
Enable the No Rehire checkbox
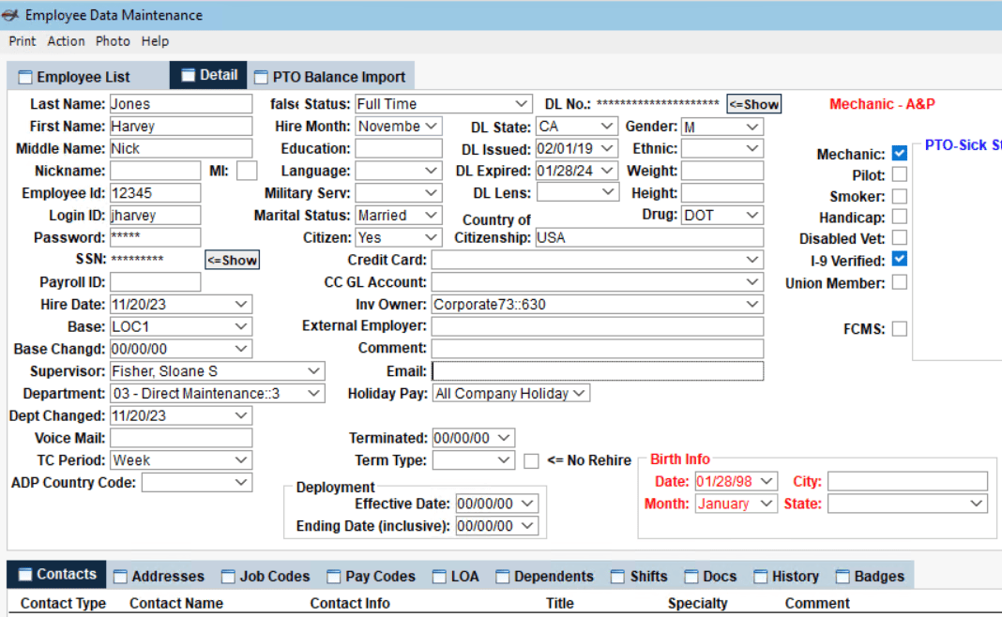pos(531,459)
